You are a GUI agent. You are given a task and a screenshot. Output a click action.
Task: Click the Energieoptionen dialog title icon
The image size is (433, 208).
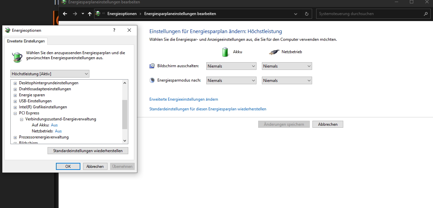[x=7, y=30]
